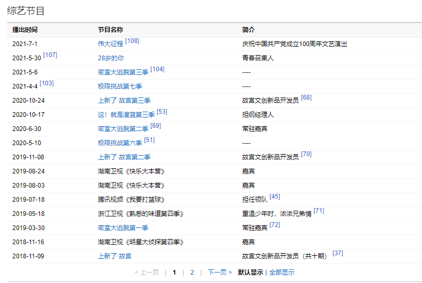The image size is (422, 283).
Task: Open reference [71] after 浓浓兄弟情
Action: point(319,211)
